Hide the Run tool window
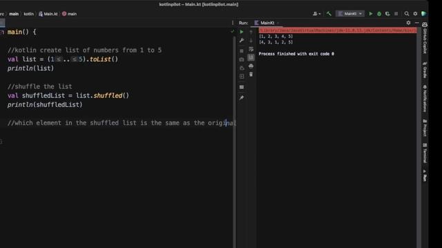The height and width of the screenshot is (248, 442). click(x=417, y=23)
